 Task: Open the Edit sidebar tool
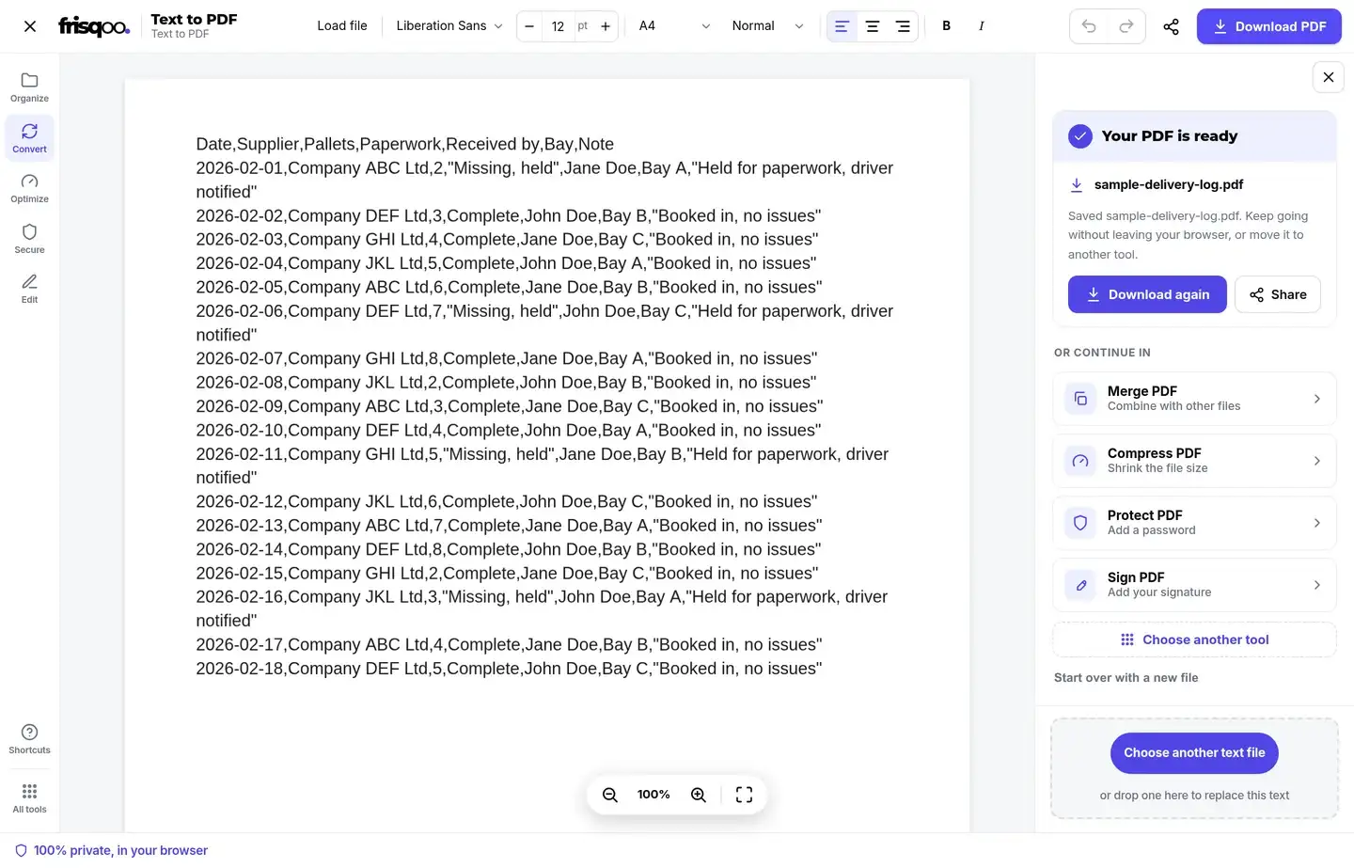(x=29, y=289)
